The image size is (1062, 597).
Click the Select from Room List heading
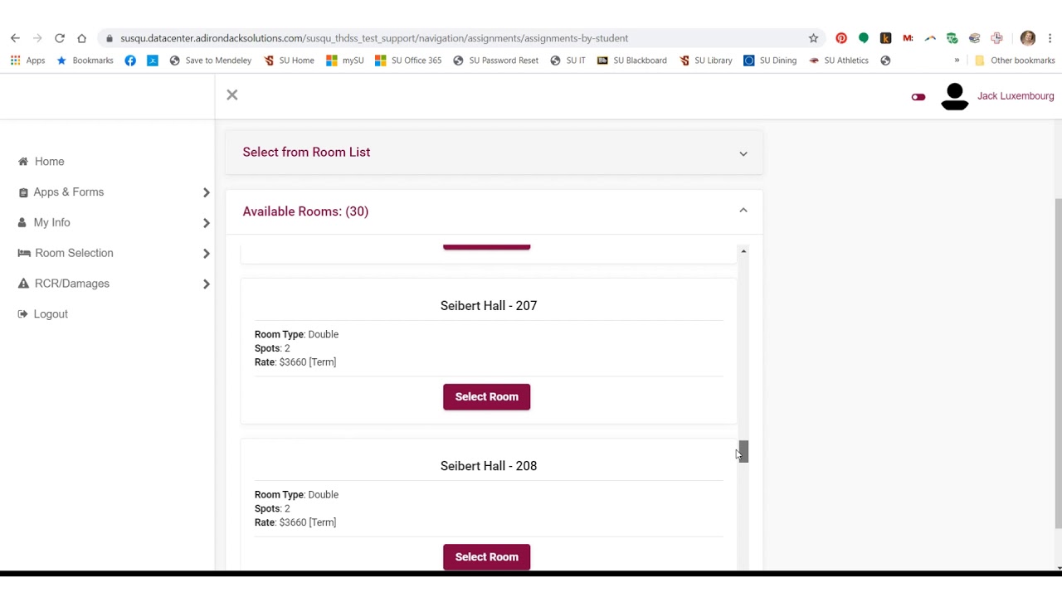click(x=306, y=152)
